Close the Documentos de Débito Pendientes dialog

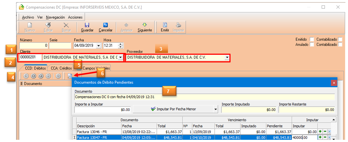tap(334, 82)
